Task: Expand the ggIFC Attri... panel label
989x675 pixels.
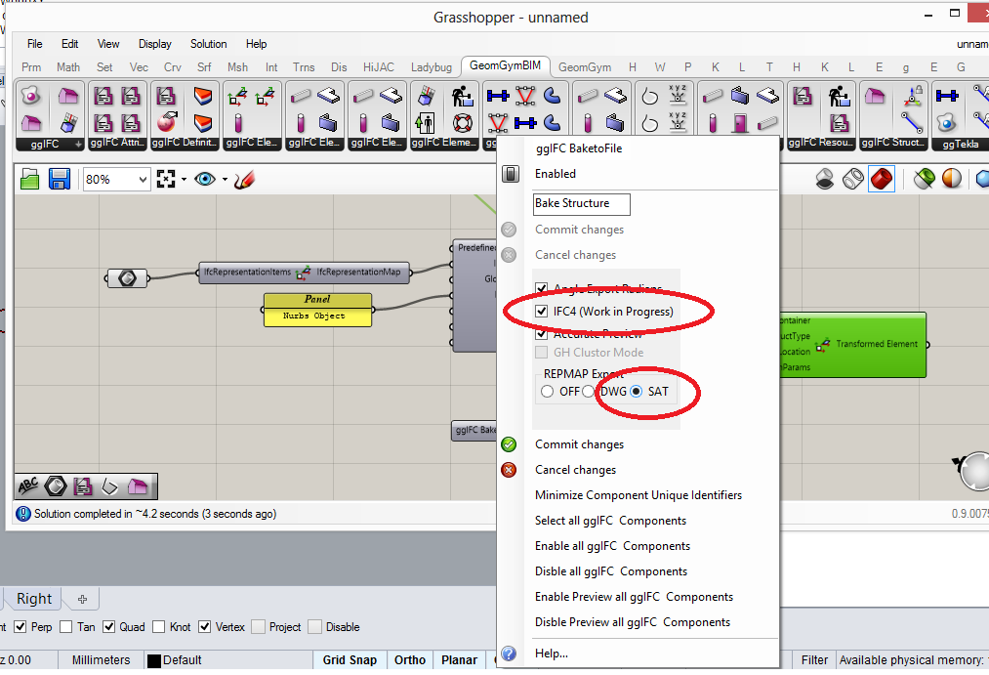Action: 117,144
